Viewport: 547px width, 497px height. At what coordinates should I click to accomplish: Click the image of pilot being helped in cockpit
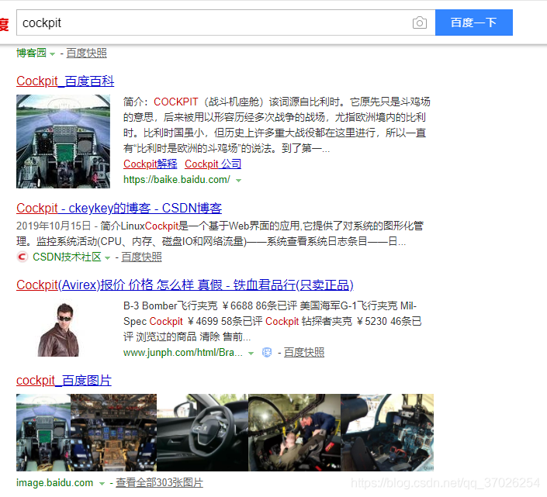(294, 433)
